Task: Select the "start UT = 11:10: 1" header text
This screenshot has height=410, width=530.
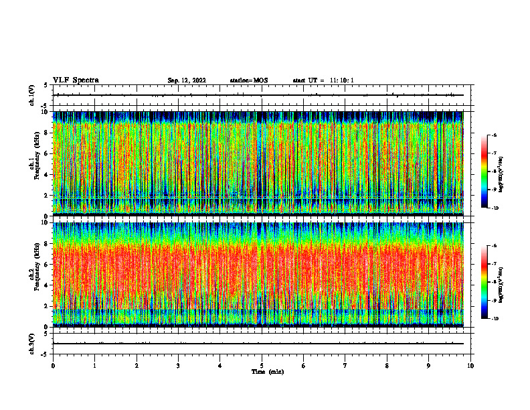Action: click(x=323, y=80)
